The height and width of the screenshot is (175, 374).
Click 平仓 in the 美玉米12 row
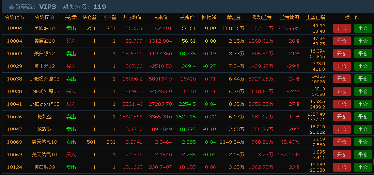pyautogui.click(x=363, y=66)
